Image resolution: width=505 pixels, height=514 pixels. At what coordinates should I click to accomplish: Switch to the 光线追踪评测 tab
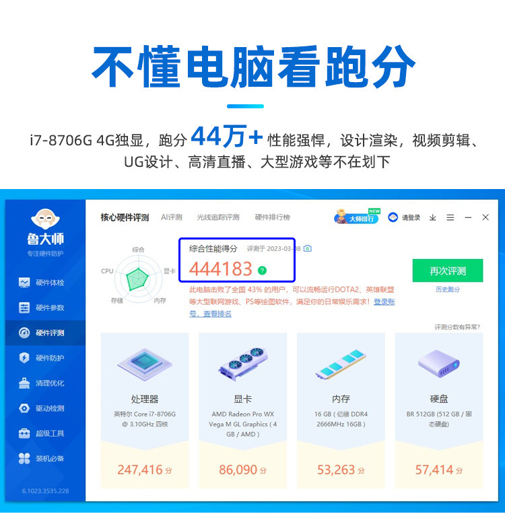click(x=218, y=217)
